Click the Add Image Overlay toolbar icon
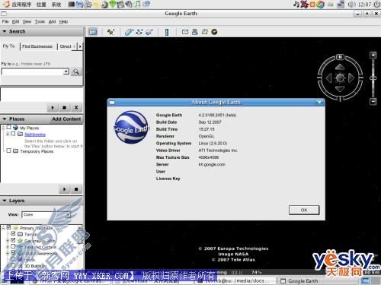The image size is (381, 285). point(149,32)
